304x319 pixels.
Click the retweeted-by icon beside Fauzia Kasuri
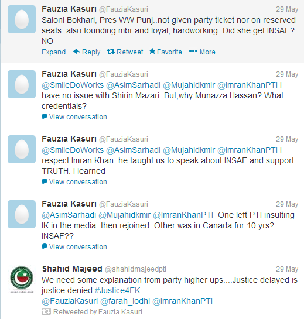(46, 311)
